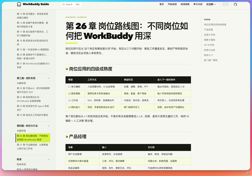The height and width of the screenshot is (176, 252).
Task: Jump to 研发与 IT in page outline
Action: (209, 55)
